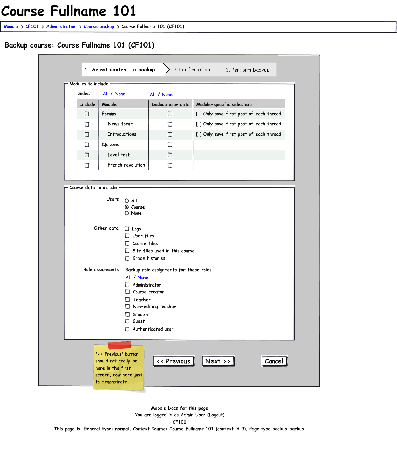The height and width of the screenshot is (452, 397).
Task: Select All in the Include user data column
Action: click(153, 94)
